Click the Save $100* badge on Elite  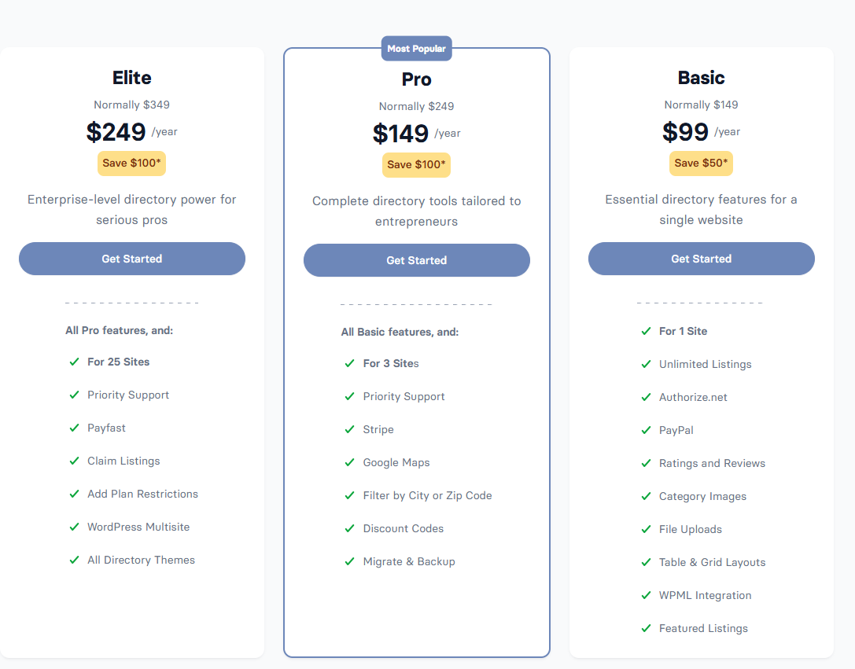131,163
